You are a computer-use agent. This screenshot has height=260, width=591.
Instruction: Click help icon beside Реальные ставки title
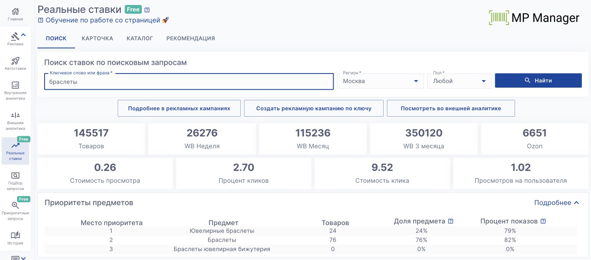(x=147, y=10)
